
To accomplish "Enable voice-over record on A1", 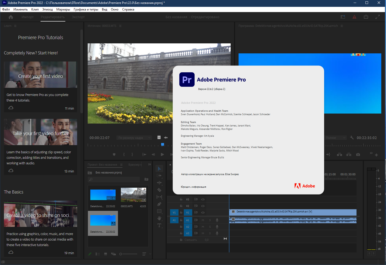I will tap(217, 220).
